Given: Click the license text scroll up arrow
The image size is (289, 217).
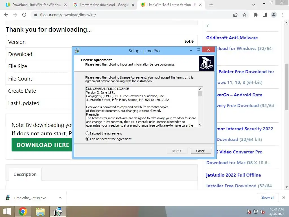Looking at the screenshot, I should tap(200, 89).
